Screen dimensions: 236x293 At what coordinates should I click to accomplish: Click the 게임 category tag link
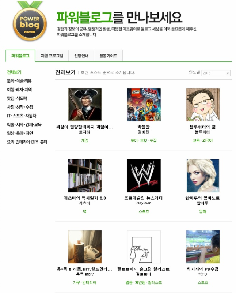point(84,140)
